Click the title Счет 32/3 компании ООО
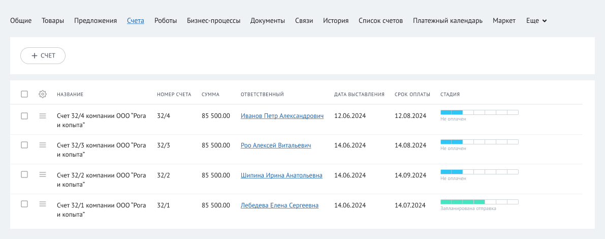The width and height of the screenshot is (605, 239). point(102,150)
